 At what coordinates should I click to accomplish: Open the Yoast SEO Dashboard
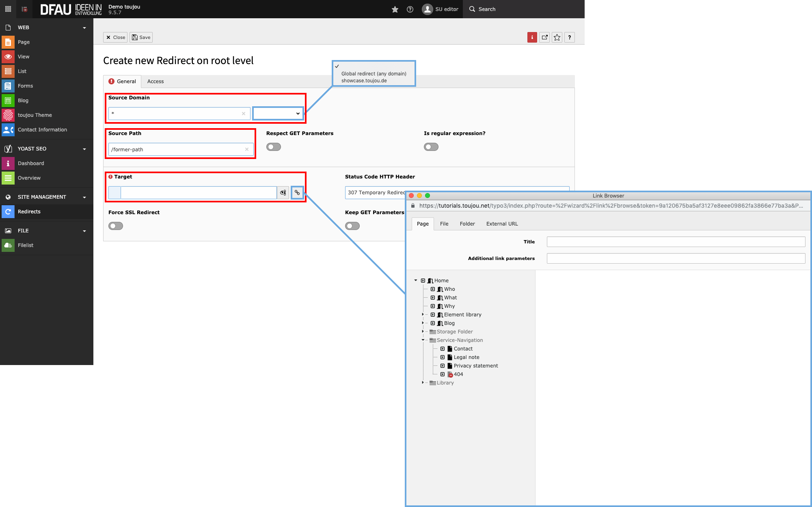click(x=31, y=163)
